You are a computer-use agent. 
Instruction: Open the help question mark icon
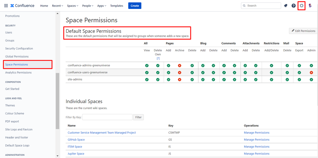[293, 6]
